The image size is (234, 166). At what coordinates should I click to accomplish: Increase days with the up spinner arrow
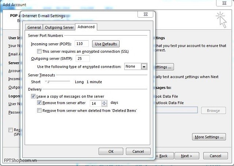coord(104,102)
